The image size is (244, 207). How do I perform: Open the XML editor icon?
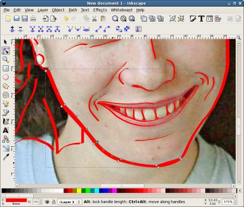[x=210, y=19]
